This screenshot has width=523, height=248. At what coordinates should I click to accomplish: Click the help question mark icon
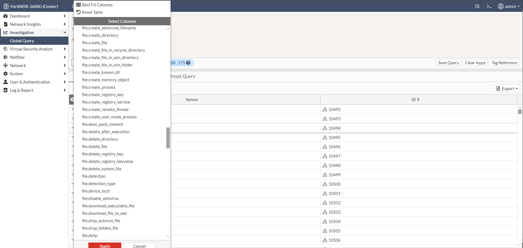[x=188, y=63]
